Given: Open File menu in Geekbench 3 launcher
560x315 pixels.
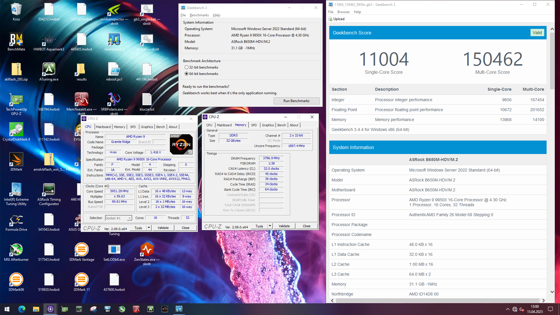Looking at the screenshot, I should coord(183,15).
